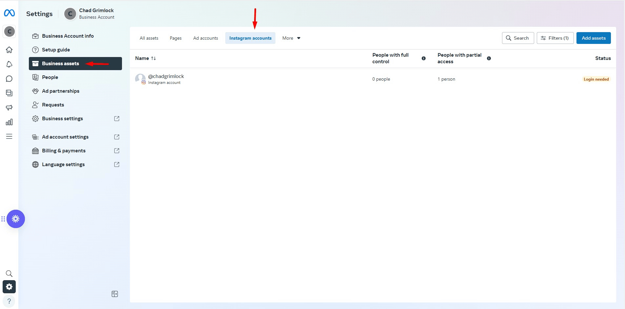Viewport: 625px width, 309px height.
Task: Open Setup guide menu item
Action: 75,50
